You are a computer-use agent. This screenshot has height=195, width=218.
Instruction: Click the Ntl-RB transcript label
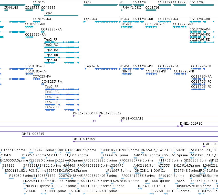126,24
